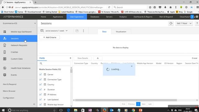Open the Firefox downloads arrow icon
Image resolution: width=199 pixels, height=112 pixels.
(165, 7)
